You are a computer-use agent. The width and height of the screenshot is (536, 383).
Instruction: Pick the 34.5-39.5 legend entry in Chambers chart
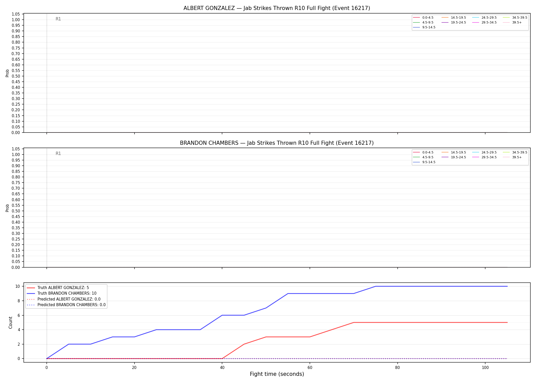coord(515,152)
